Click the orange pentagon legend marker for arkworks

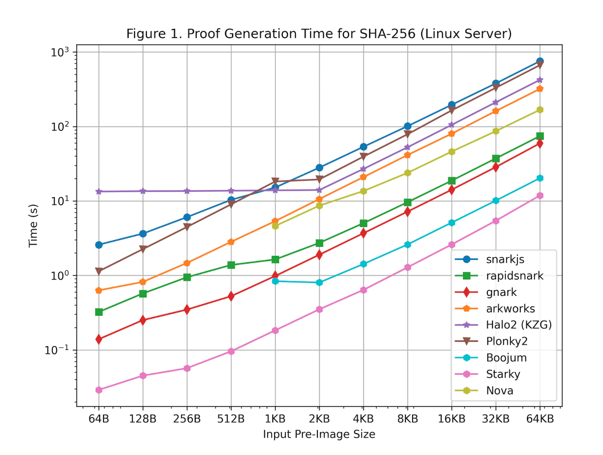pyautogui.click(x=467, y=308)
